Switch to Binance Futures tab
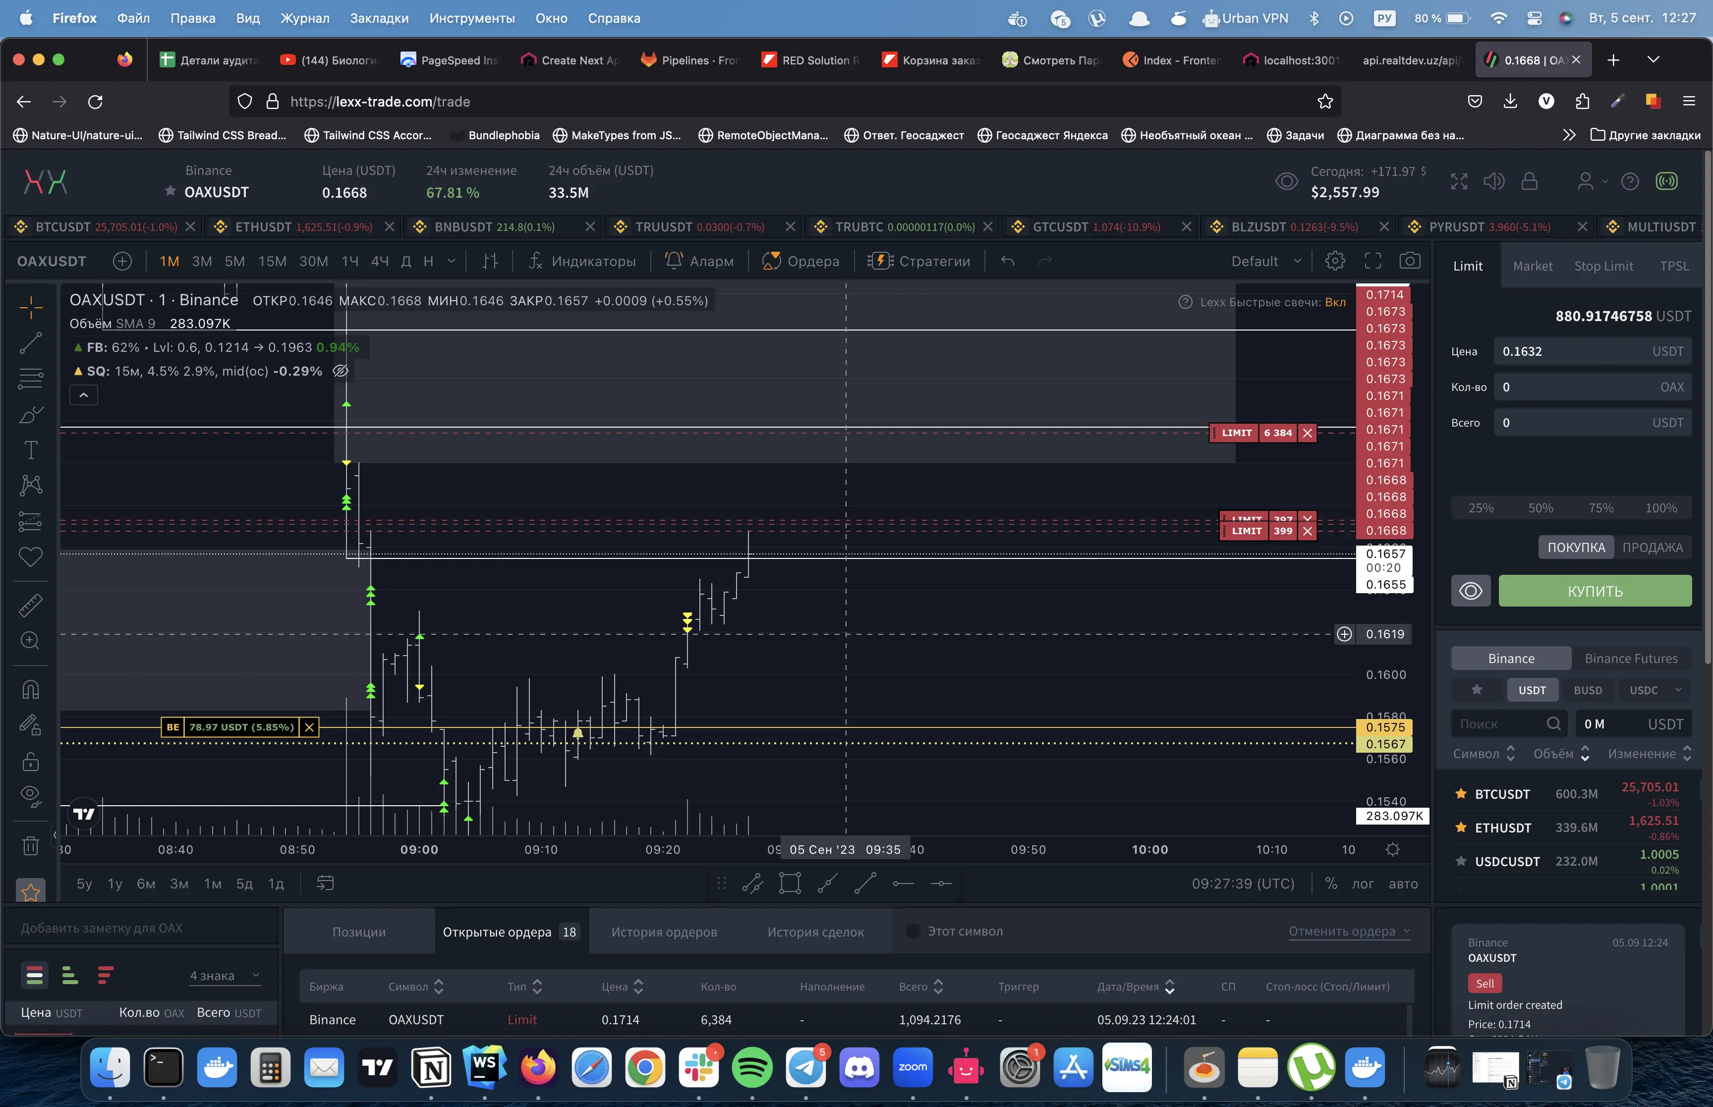The image size is (1713, 1107). click(1630, 659)
